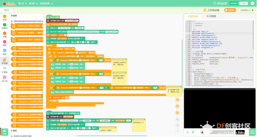Fold code at line 1 arrow
Image resolution: width=257 pixels, height=137 pixels.
(x=191, y=21)
